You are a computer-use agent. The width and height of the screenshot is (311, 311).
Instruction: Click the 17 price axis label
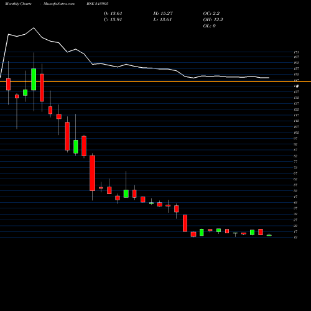[x=295, y=231]
